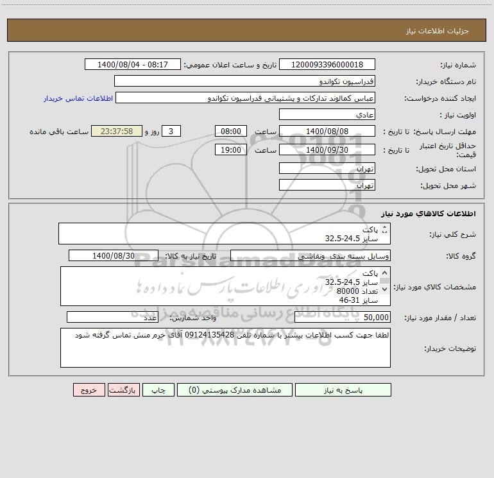The image size is (494, 478).
Task: Click the شماره نیاز field 1200093396000018
Action: tap(327, 64)
